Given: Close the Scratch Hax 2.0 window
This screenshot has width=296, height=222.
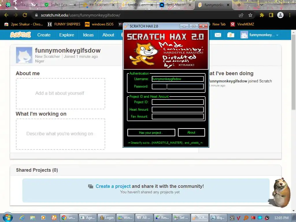Looking at the screenshot, I should click(x=203, y=26).
